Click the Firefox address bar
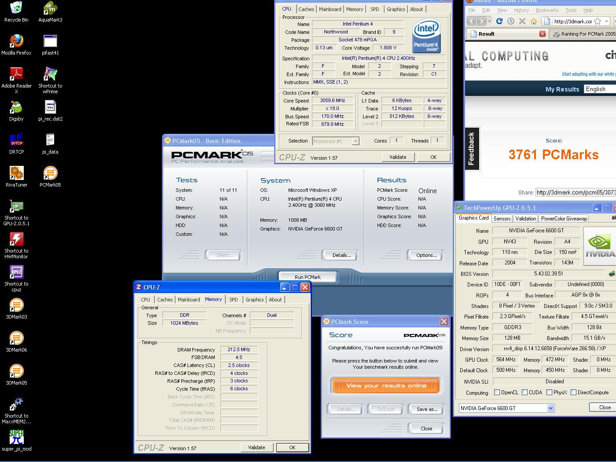616x462 pixels. pos(573,21)
